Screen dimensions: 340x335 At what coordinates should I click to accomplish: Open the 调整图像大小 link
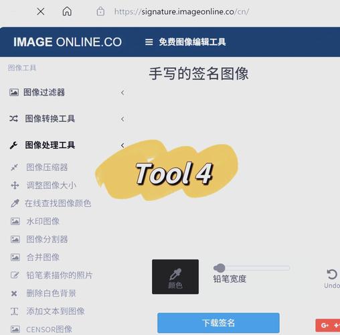coord(52,186)
